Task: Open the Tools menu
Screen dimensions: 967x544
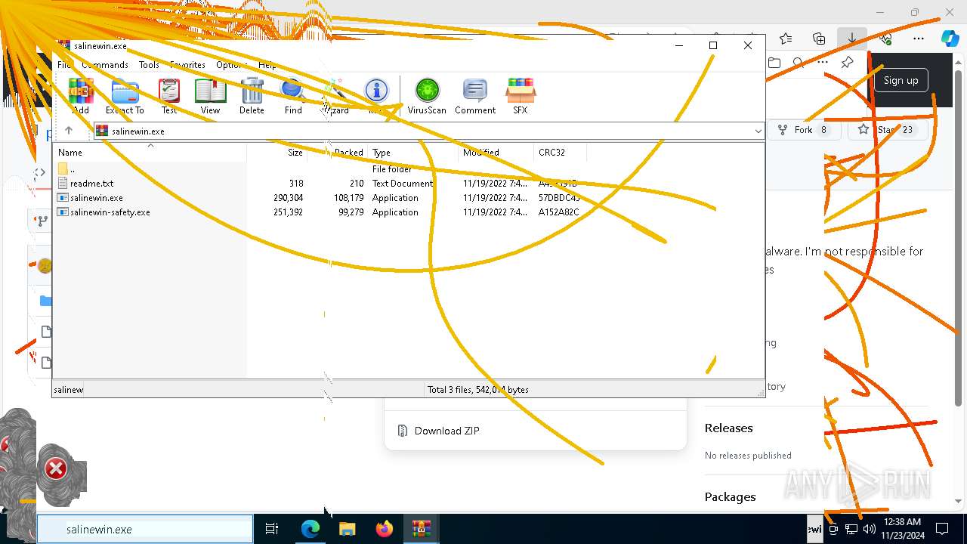Action: tap(149, 65)
